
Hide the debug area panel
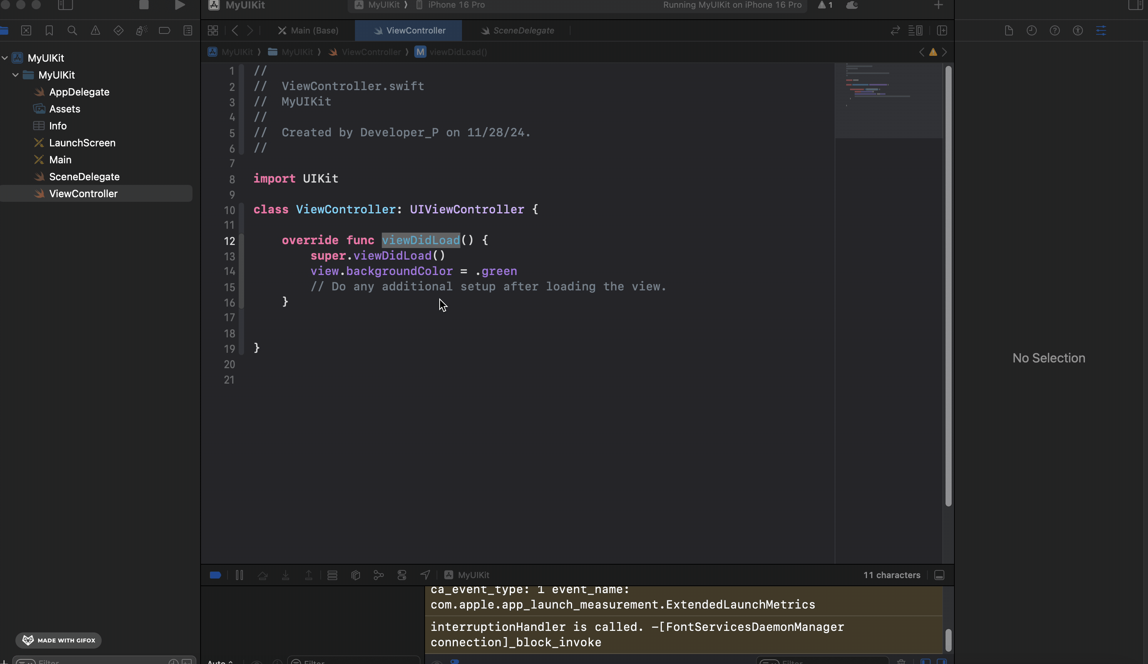point(939,575)
